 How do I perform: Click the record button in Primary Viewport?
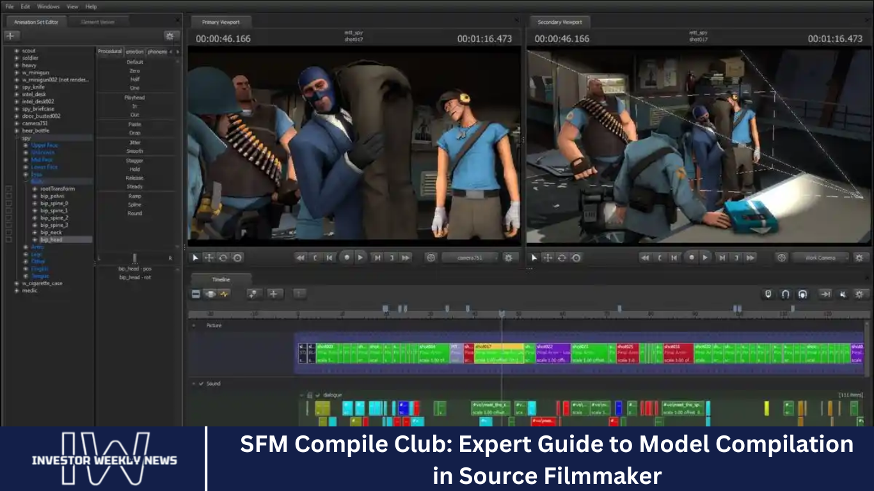tap(346, 258)
